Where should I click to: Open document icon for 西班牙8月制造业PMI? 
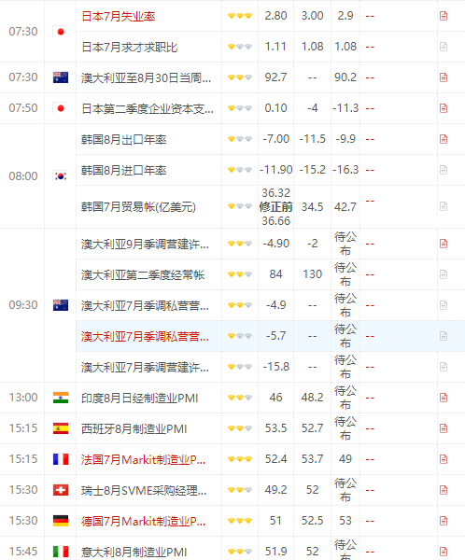point(444,427)
